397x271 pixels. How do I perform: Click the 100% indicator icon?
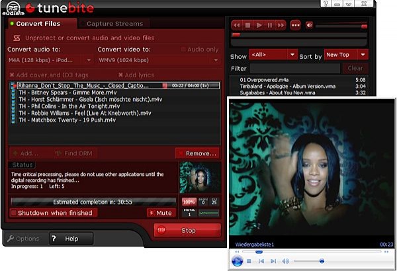(x=189, y=202)
